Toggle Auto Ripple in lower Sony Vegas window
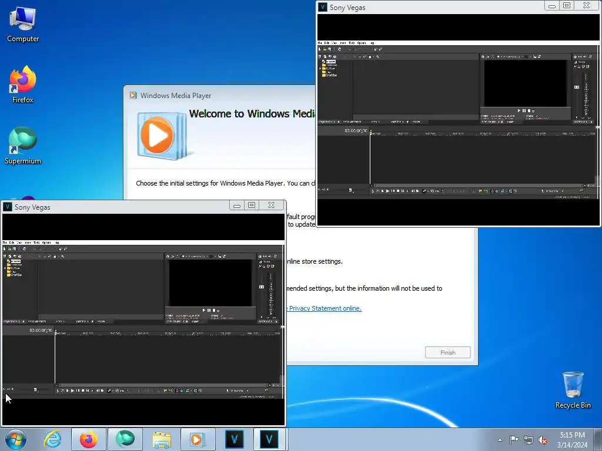 click(x=188, y=391)
